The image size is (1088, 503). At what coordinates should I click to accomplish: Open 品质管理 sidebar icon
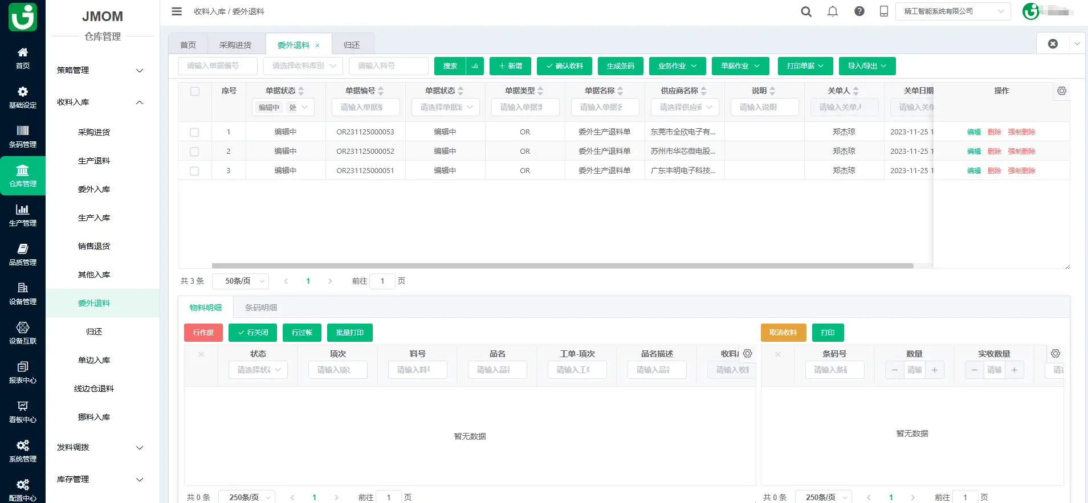(x=23, y=255)
